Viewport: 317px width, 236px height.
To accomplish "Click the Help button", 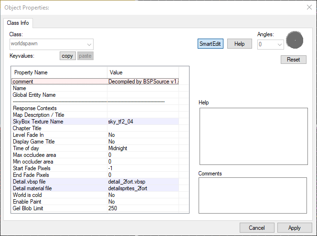I will coord(239,44).
